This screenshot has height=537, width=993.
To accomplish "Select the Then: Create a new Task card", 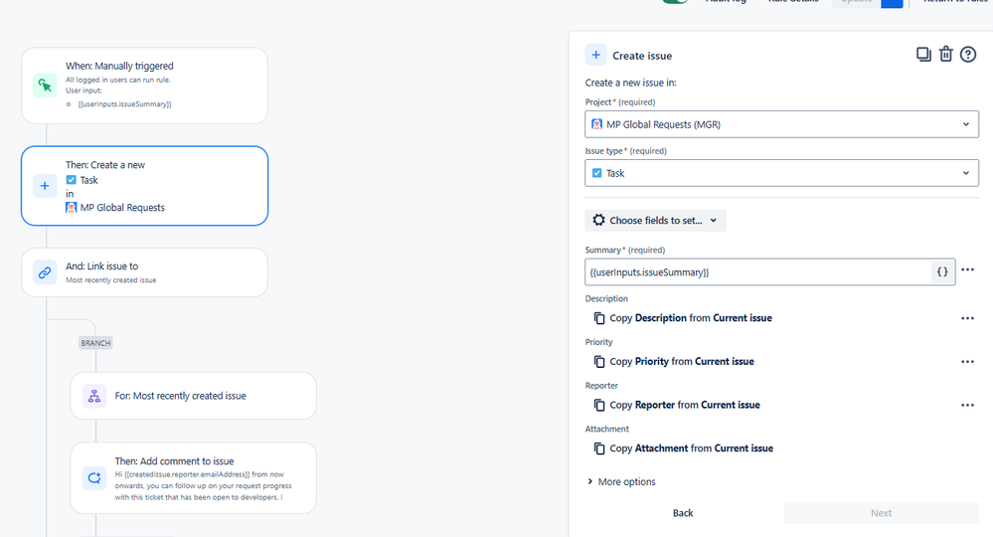I will [x=144, y=186].
